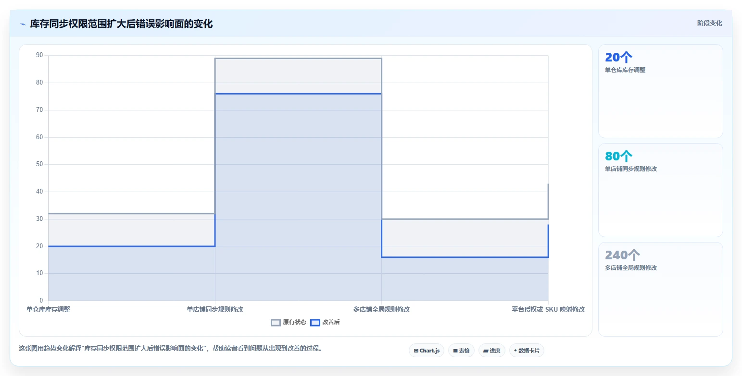742x376 pixels.
Task: Click the 50 y-axis tick label
Action: (39, 164)
